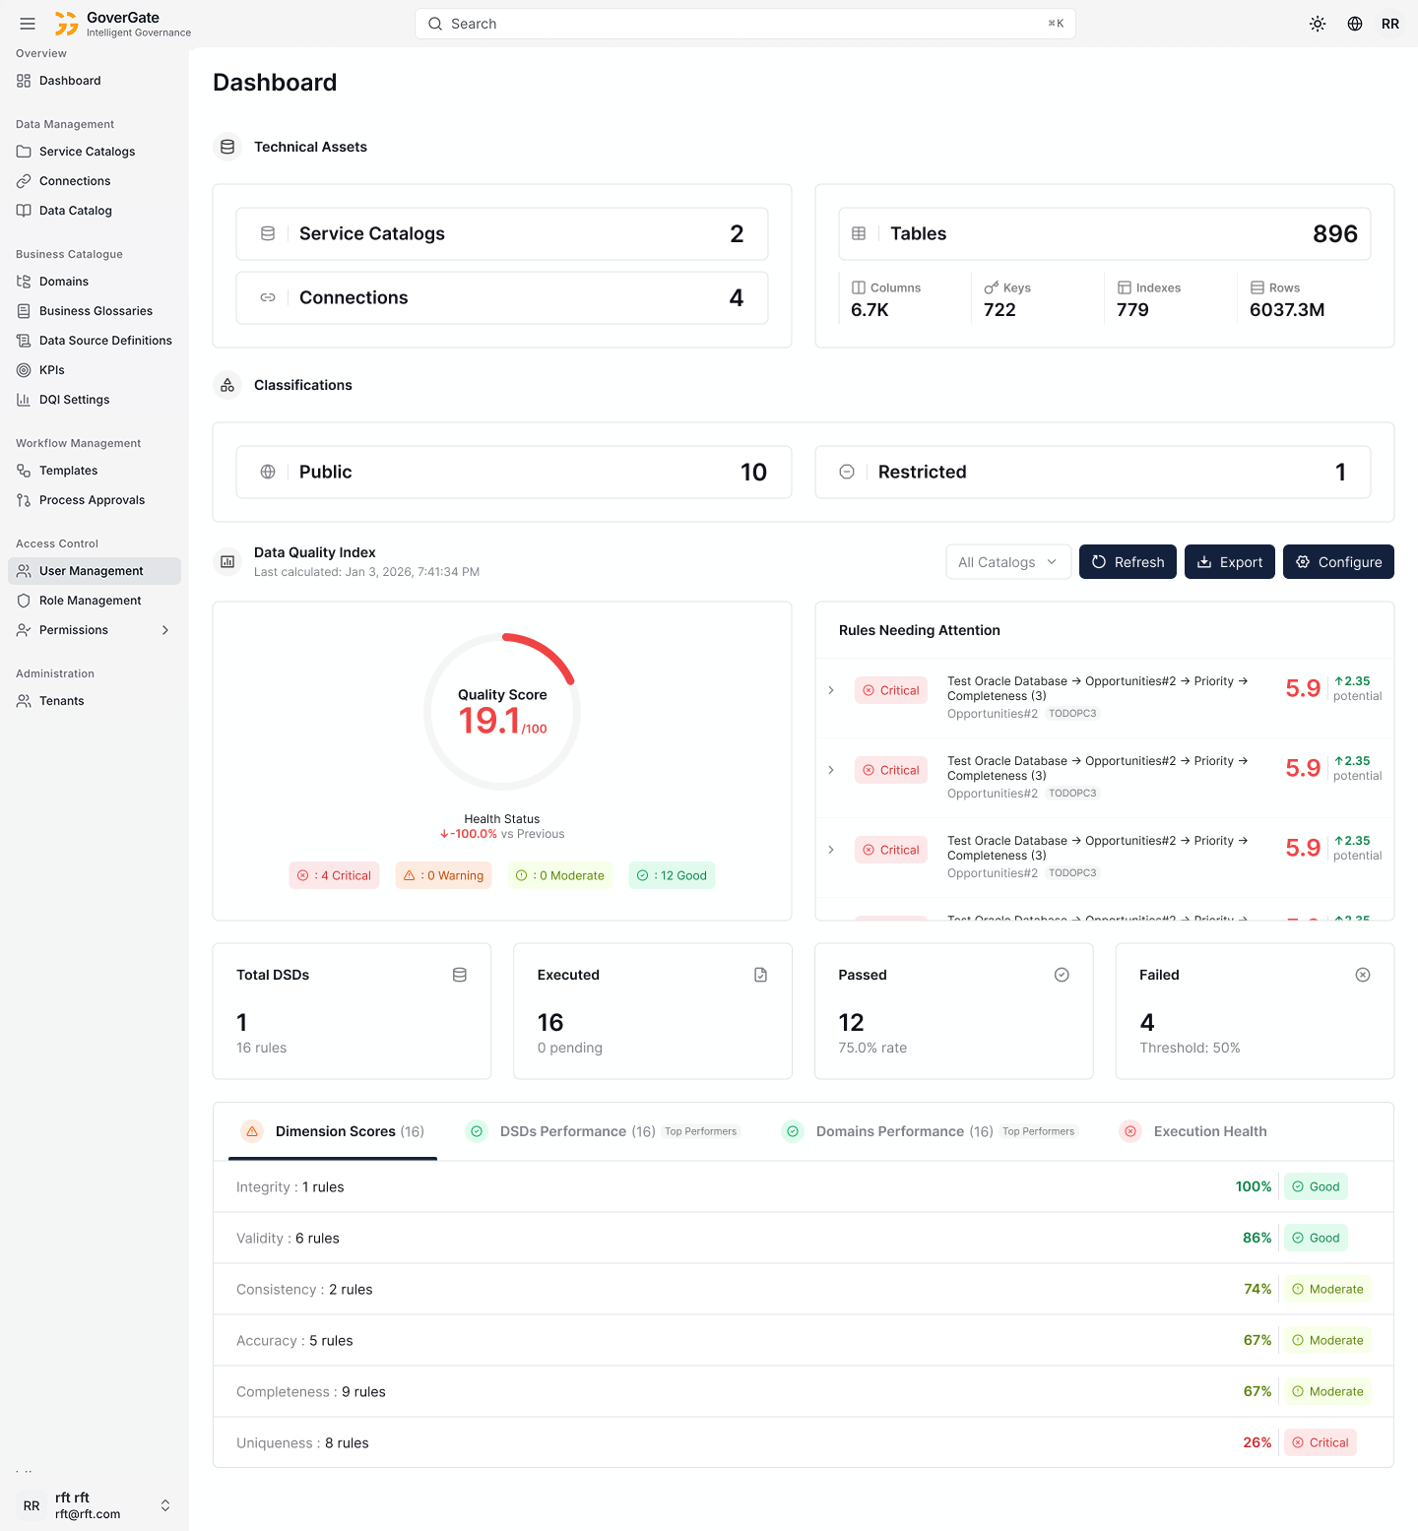Viewport: 1418px width, 1531px height.
Task: Switch to DSDs Performance tab
Action: pyautogui.click(x=577, y=1131)
